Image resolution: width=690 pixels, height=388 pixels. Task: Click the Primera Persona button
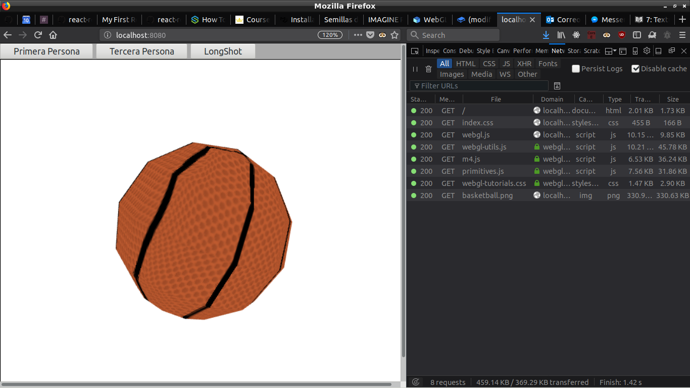[46, 52]
